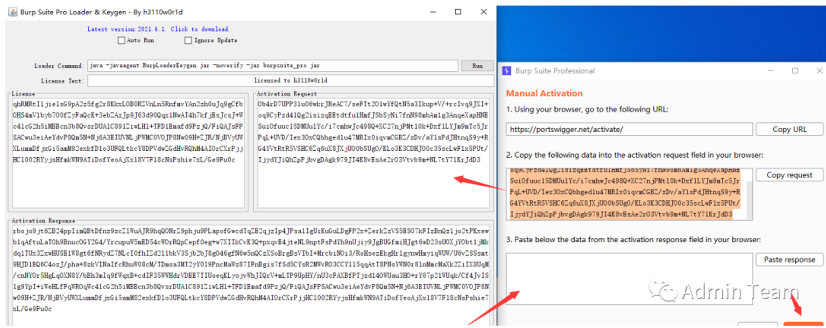
Task: Click inside the Activation Request text area
Action: coord(373,153)
